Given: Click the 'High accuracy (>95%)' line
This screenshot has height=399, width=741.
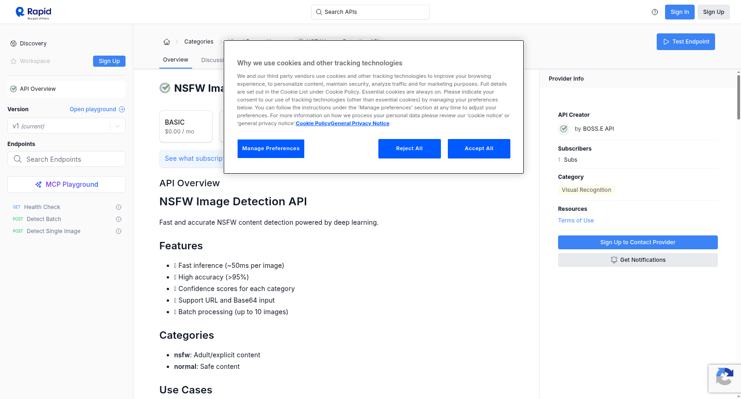Looking at the screenshot, I should (x=211, y=277).
